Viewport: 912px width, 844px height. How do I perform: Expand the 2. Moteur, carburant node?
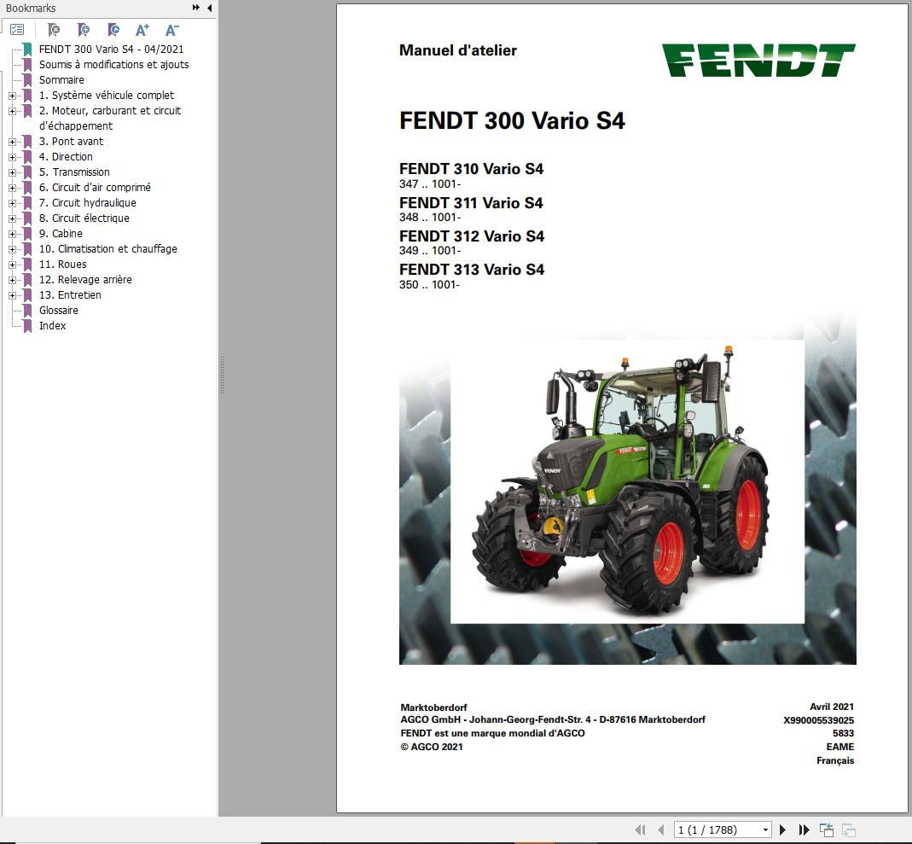pos(12,111)
